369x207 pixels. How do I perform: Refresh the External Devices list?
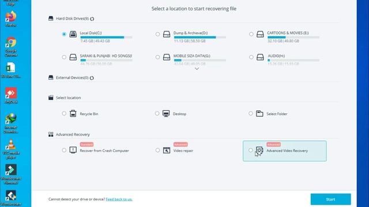(x=92, y=78)
